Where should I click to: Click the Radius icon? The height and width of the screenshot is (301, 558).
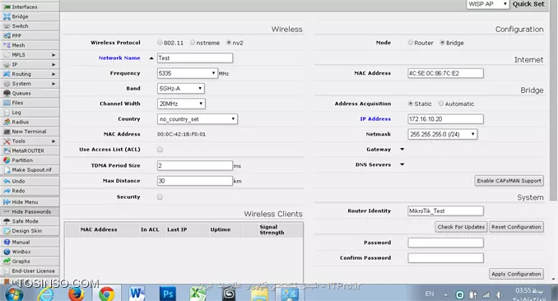[7, 122]
